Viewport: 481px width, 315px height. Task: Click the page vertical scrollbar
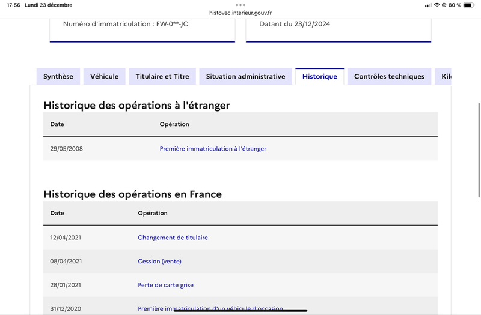[x=479, y=150]
